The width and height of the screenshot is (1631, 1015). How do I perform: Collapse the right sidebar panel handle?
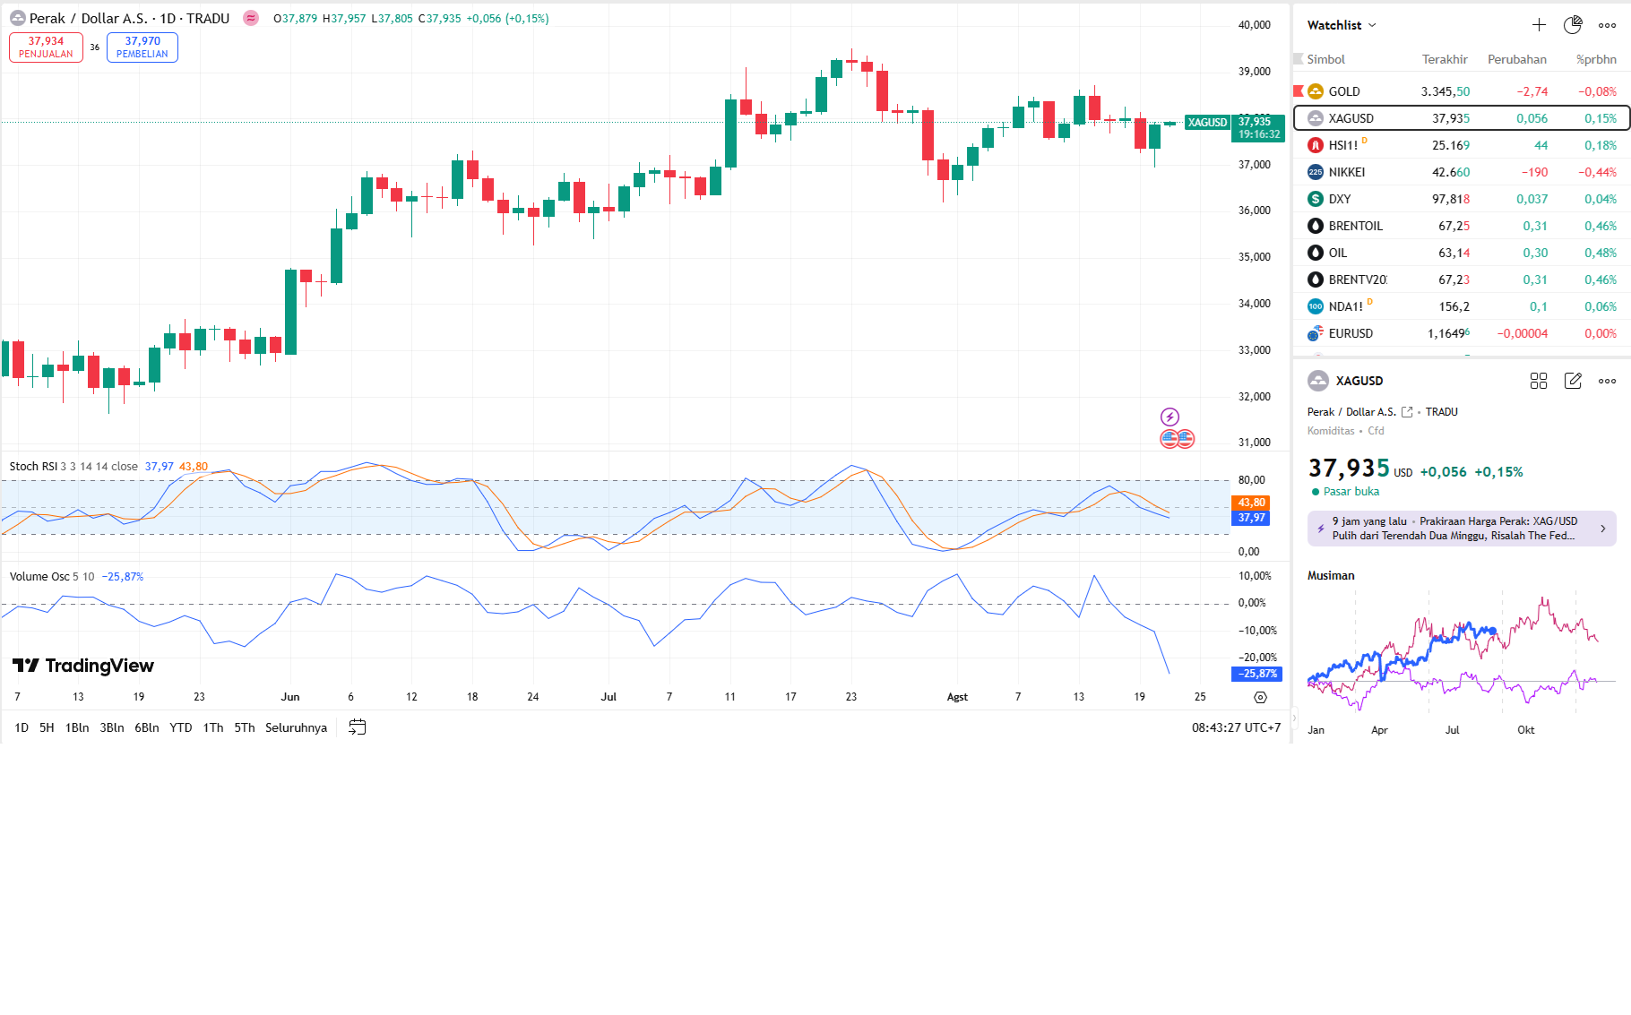(x=1293, y=718)
